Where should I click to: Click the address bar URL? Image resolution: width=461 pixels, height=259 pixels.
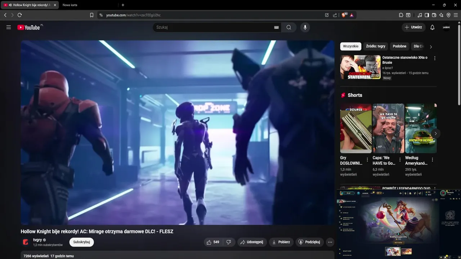pyautogui.click(x=133, y=15)
